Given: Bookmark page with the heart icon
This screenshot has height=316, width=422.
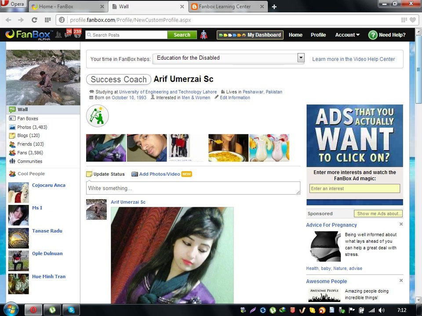Looking at the screenshot, I should click(x=413, y=20).
